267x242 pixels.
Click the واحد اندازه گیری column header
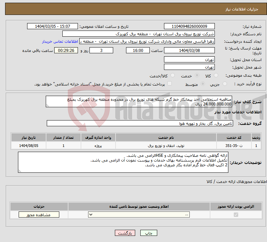coord(98,137)
